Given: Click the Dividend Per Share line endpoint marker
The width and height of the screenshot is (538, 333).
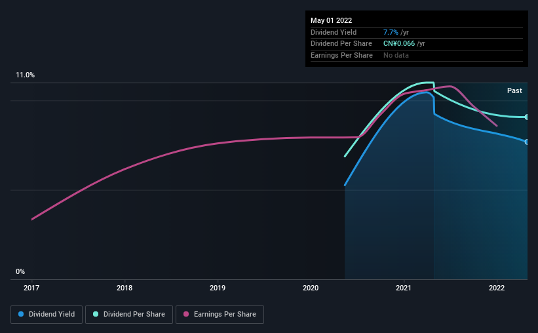Looking at the screenshot, I should (x=527, y=117).
